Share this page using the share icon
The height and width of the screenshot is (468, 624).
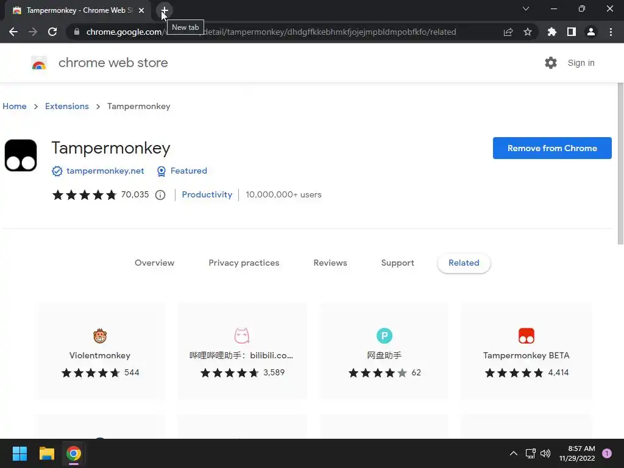[508, 32]
